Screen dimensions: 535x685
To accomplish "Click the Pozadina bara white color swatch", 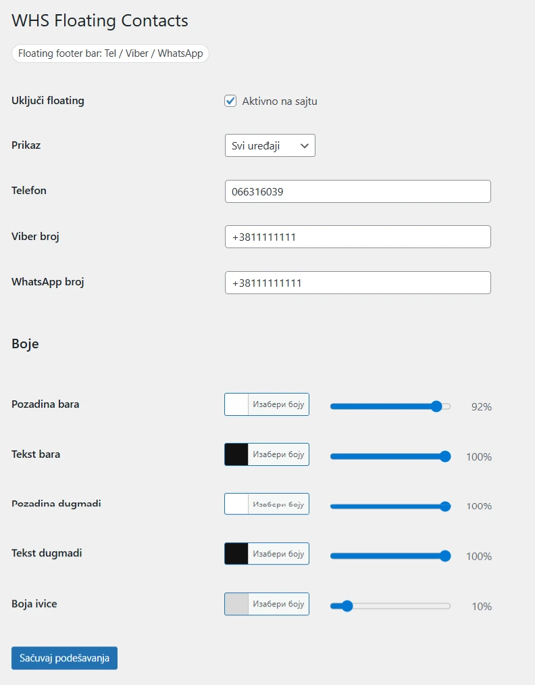I will point(236,404).
